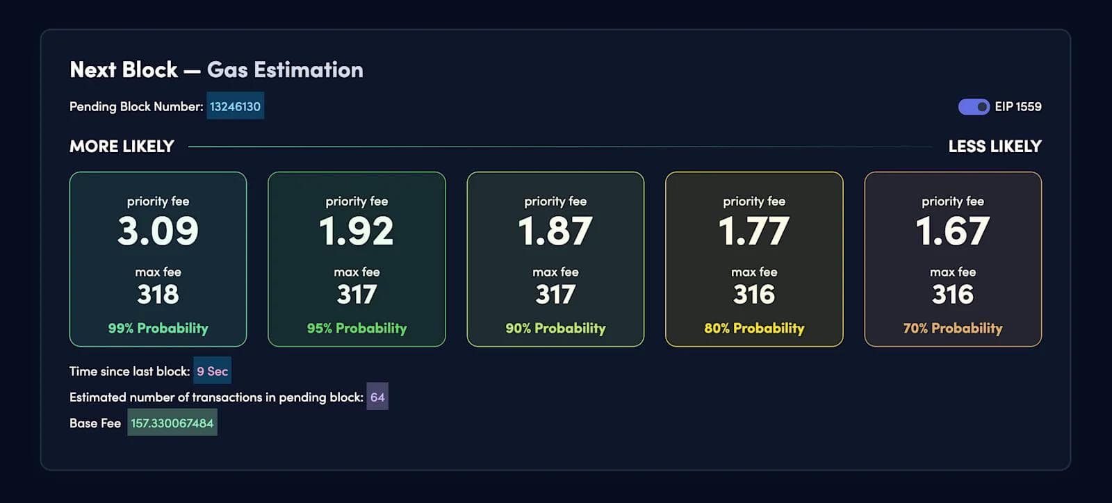Click the priority fee 3.09 value
1112x503 pixels.
coord(158,232)
